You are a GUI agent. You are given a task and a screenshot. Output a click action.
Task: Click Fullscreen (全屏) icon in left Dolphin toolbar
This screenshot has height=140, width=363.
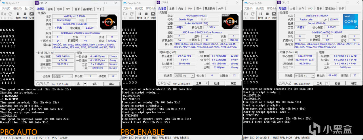click(x=32, y=14)
